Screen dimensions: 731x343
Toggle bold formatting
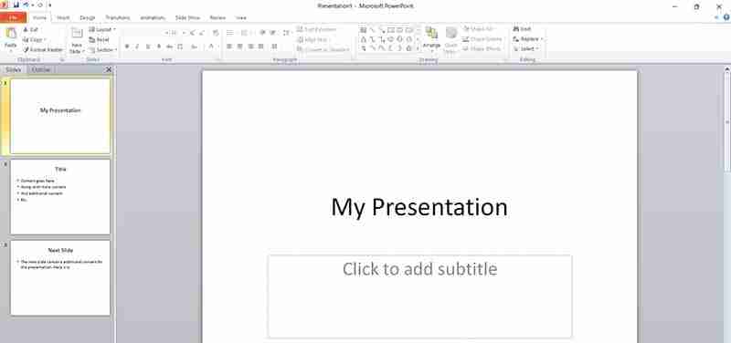coord(126,47)
